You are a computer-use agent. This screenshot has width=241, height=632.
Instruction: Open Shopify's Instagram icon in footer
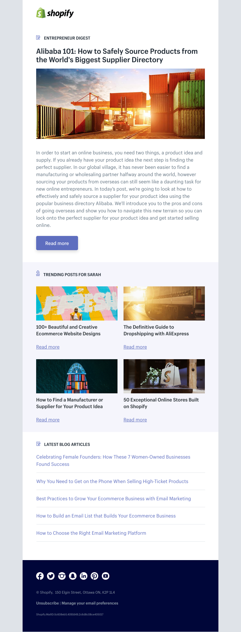click(x=62, y=576)
